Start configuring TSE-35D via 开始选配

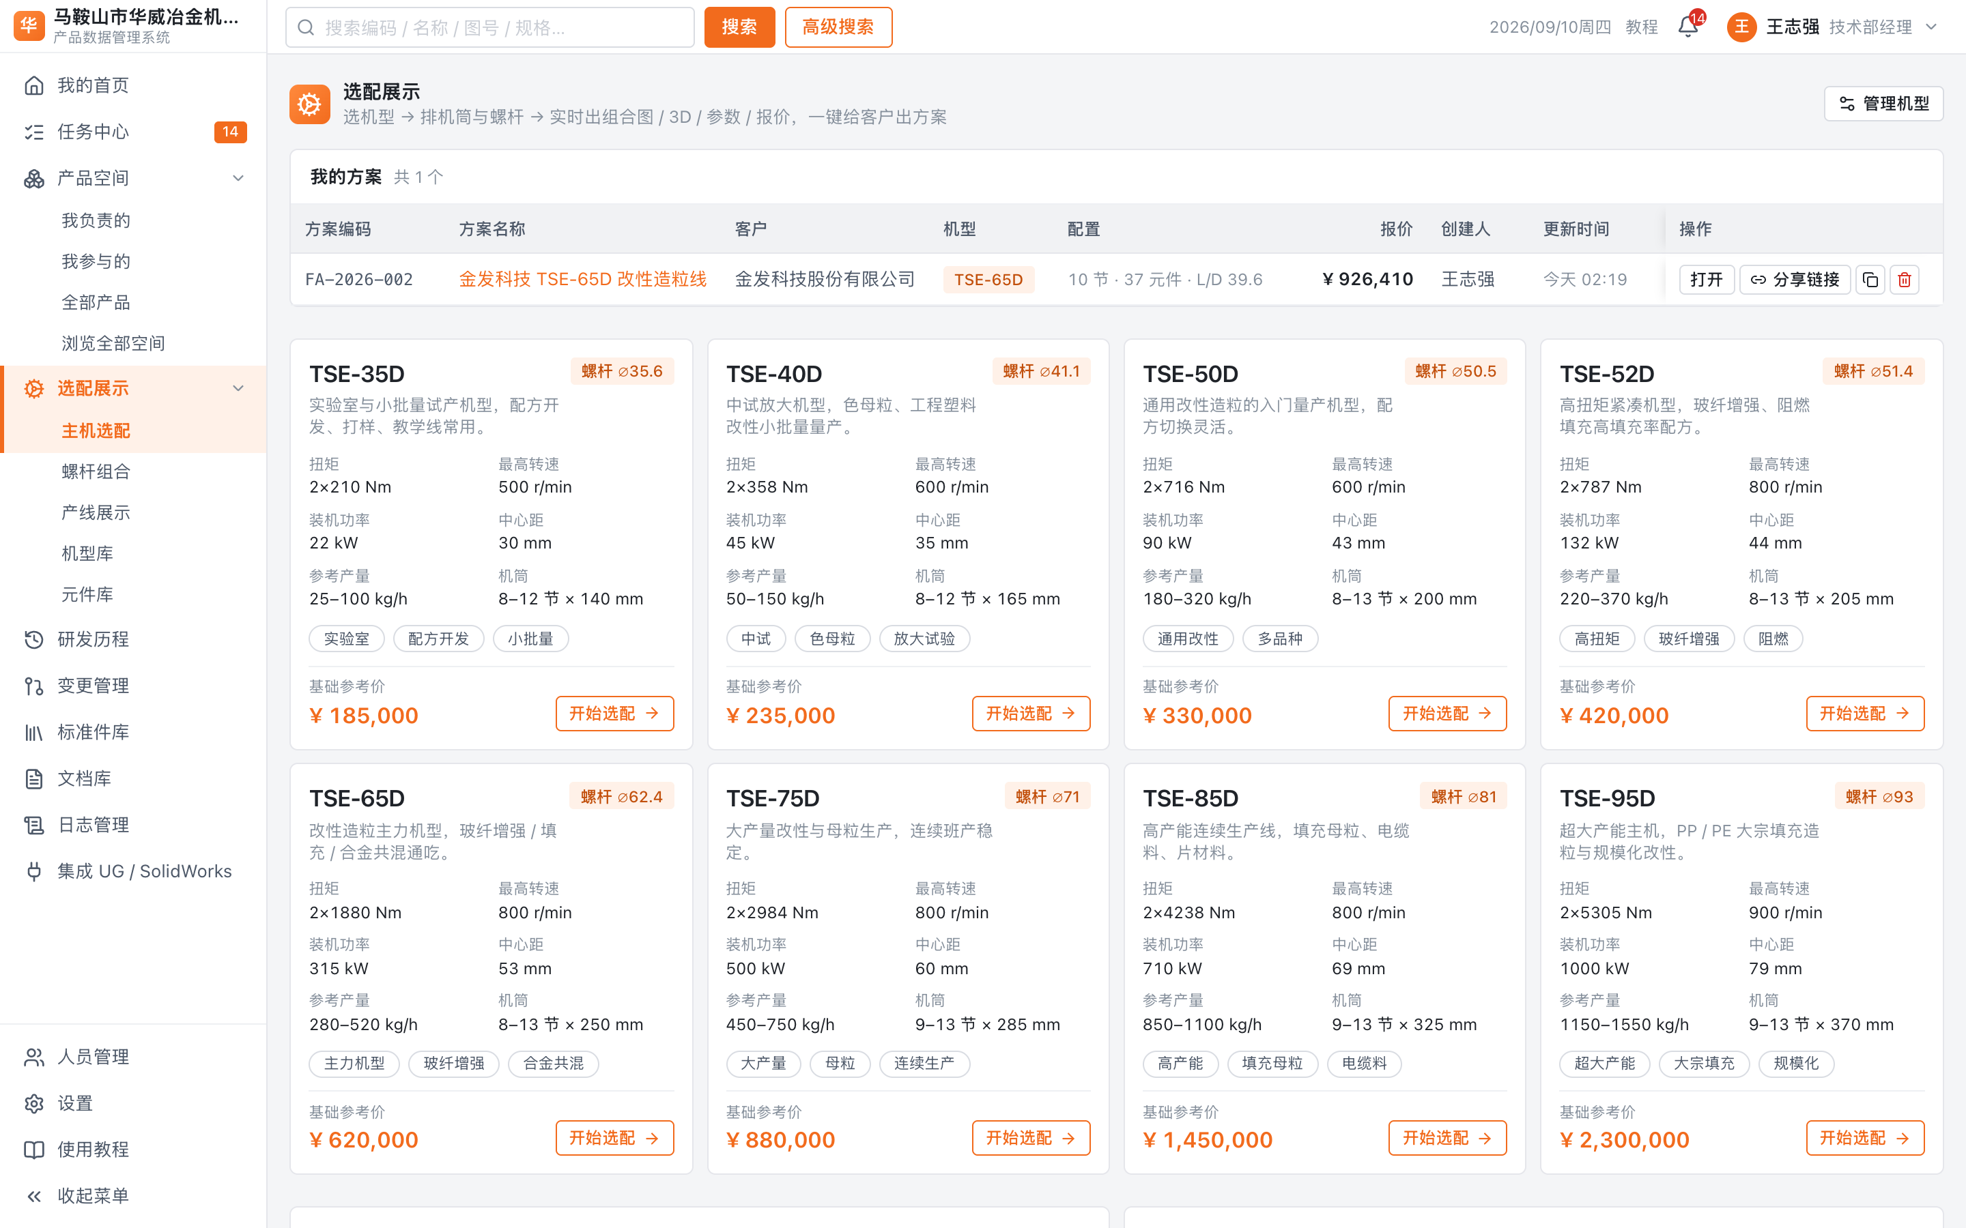pos(614,713)
